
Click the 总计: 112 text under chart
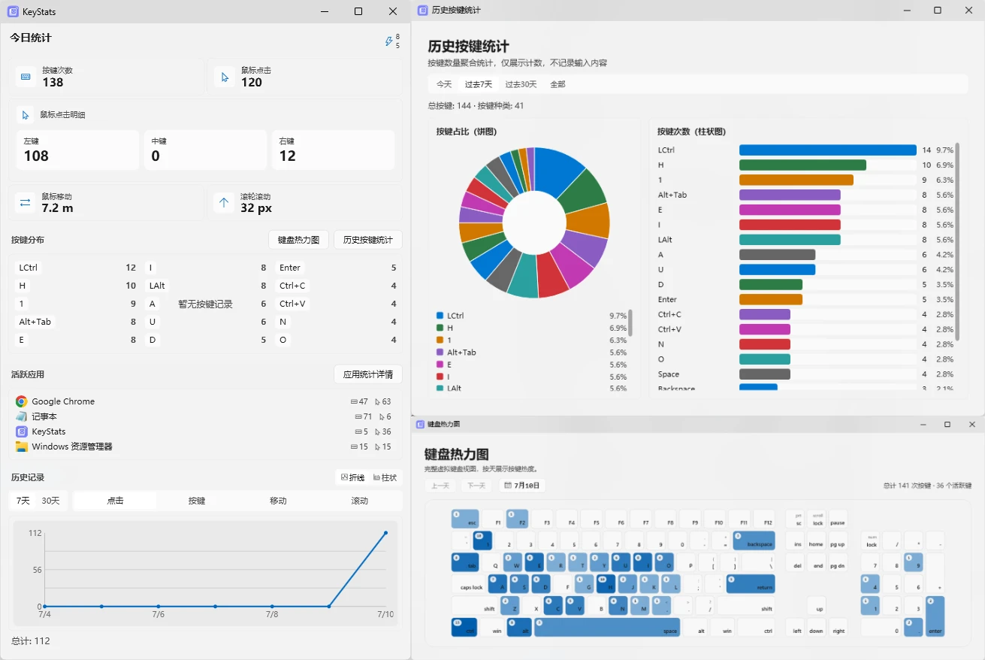[x=31, y=641]
